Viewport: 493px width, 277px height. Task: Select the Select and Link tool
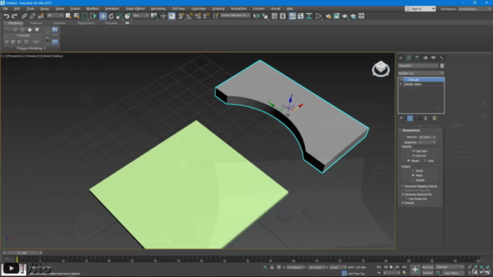click(x=24, y=16)
